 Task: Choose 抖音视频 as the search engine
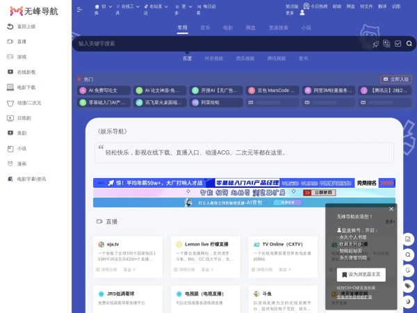[214, 58]
